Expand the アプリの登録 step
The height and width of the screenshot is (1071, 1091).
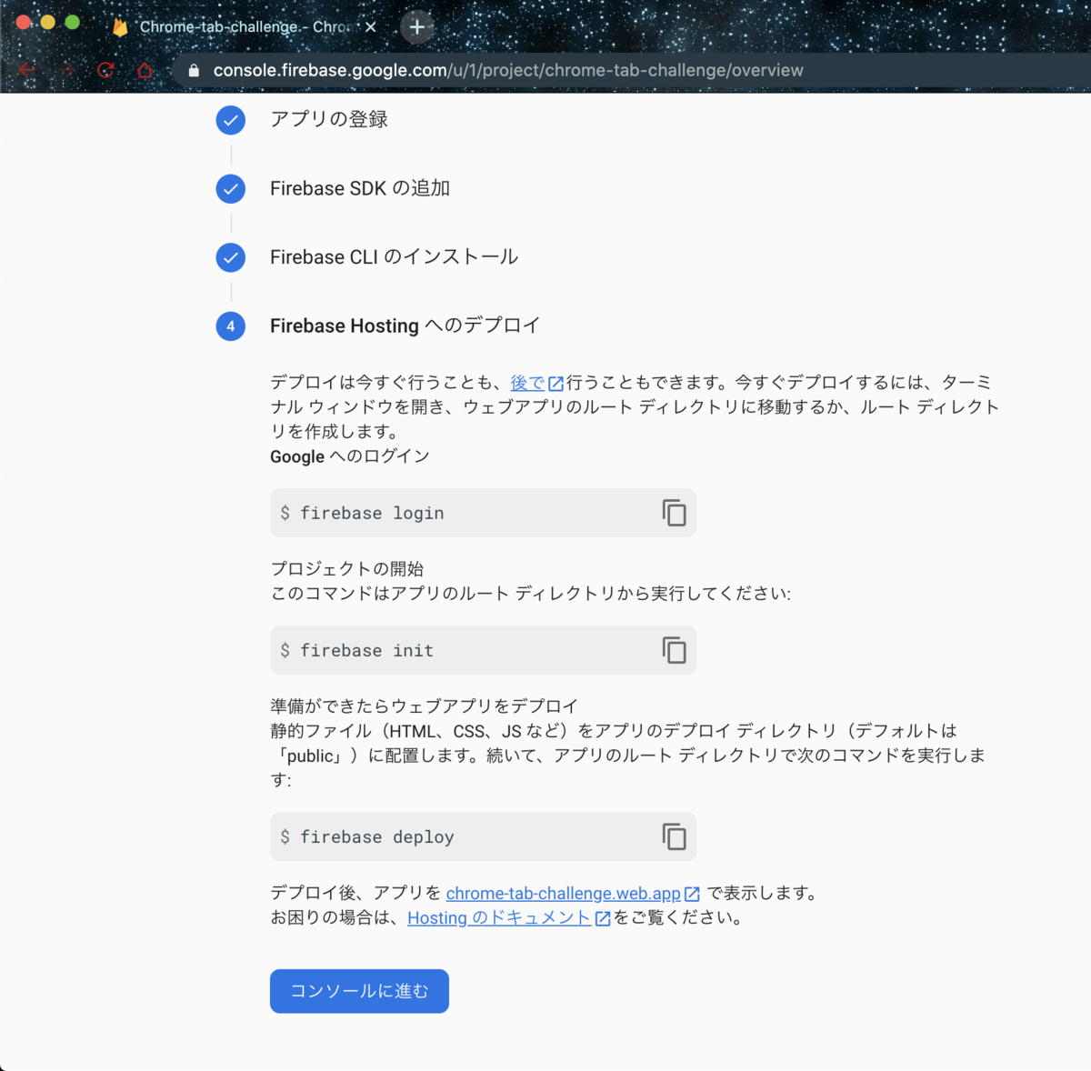click(329, 119)
